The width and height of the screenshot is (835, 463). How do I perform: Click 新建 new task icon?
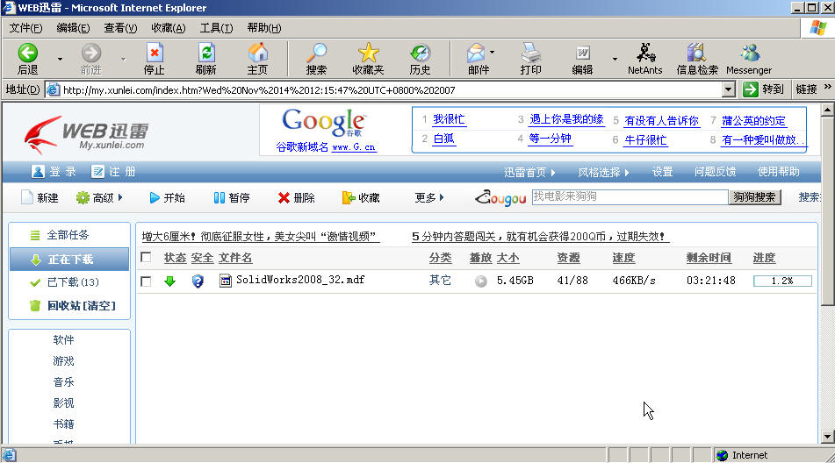click(x=27, y=197)
